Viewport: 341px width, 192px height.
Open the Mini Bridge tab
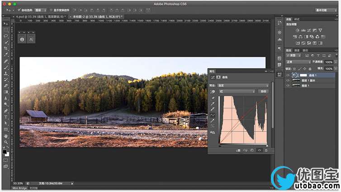pyautogui.click(x=19, y=187)
